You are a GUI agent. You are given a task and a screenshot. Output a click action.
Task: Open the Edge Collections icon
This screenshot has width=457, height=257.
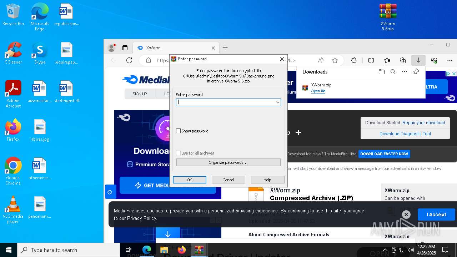(x=403, y=60)
